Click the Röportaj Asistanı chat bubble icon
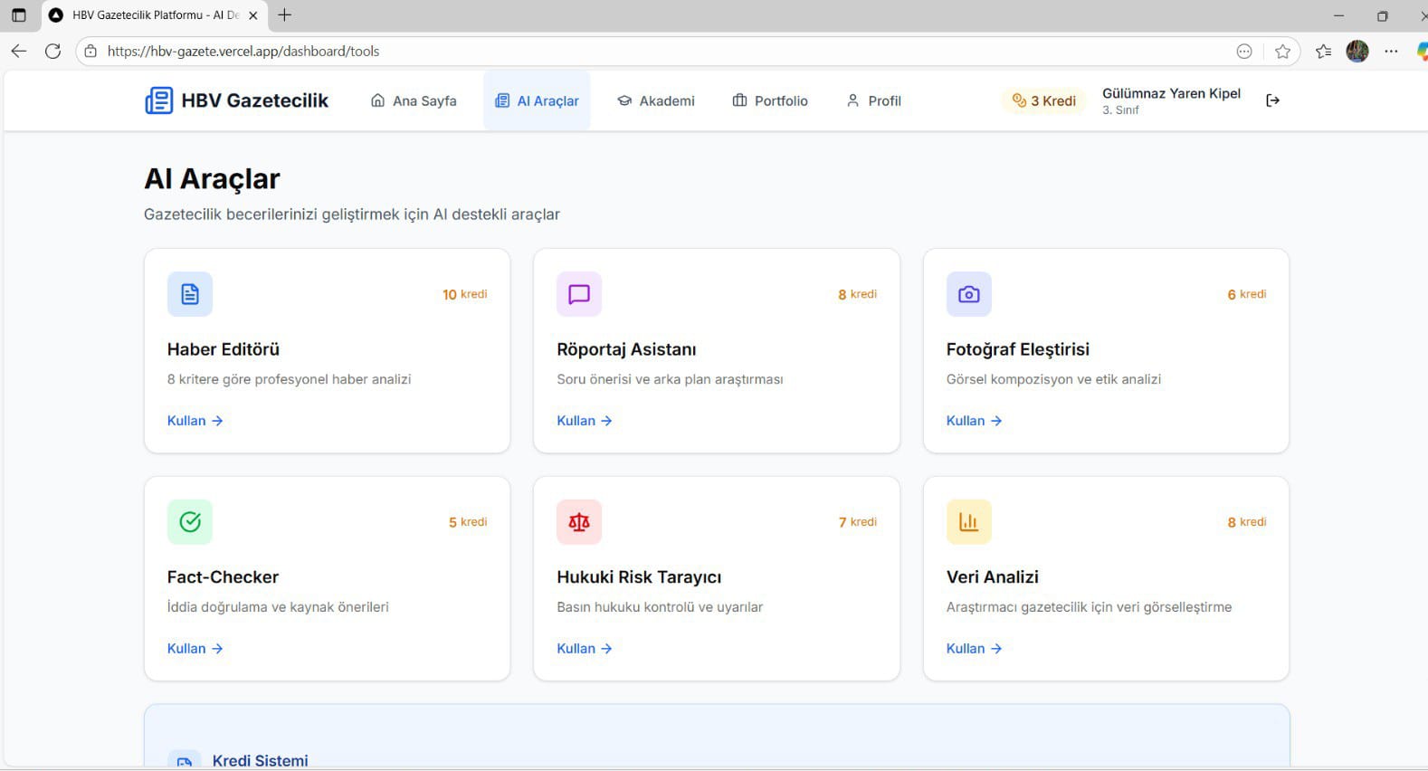This screenshot has width=1428, height=771. pos(579,294)
